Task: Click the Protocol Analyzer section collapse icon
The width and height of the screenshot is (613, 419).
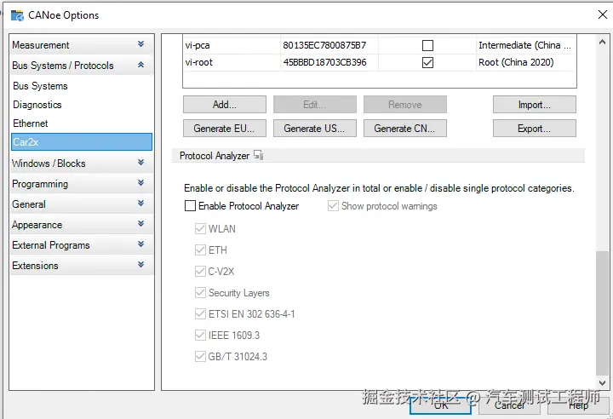Action: tap(259, 155)
